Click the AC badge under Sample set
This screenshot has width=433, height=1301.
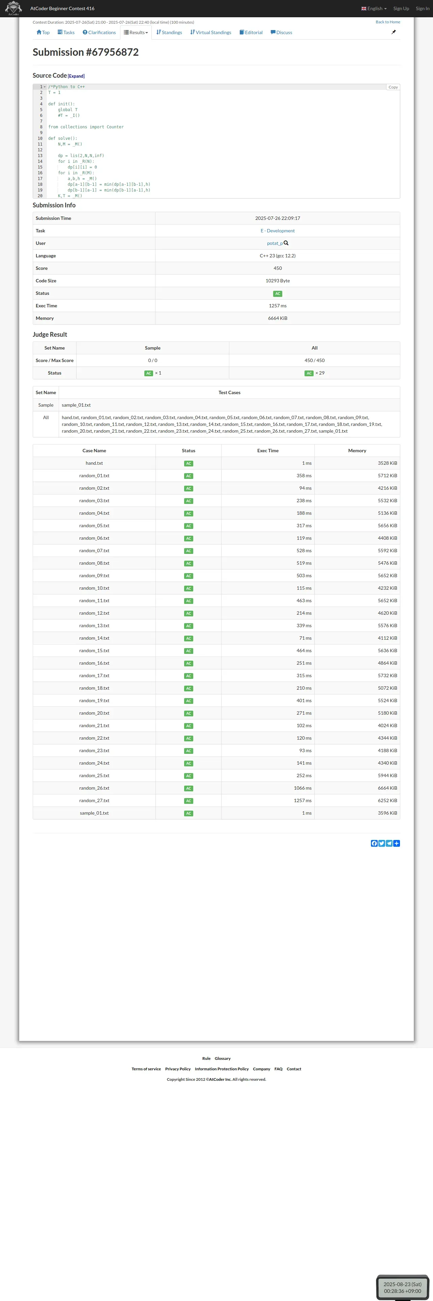point(149,373)
